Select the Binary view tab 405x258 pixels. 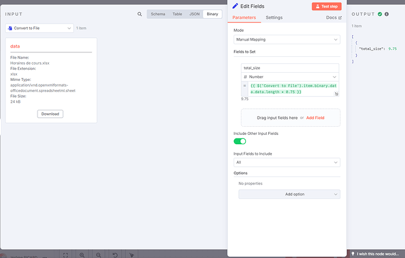(212, 14)
